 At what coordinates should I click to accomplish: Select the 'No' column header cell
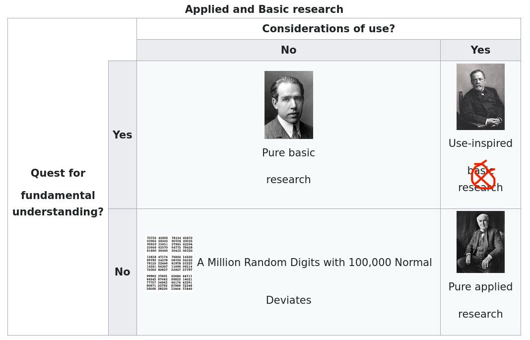(288, 50)
